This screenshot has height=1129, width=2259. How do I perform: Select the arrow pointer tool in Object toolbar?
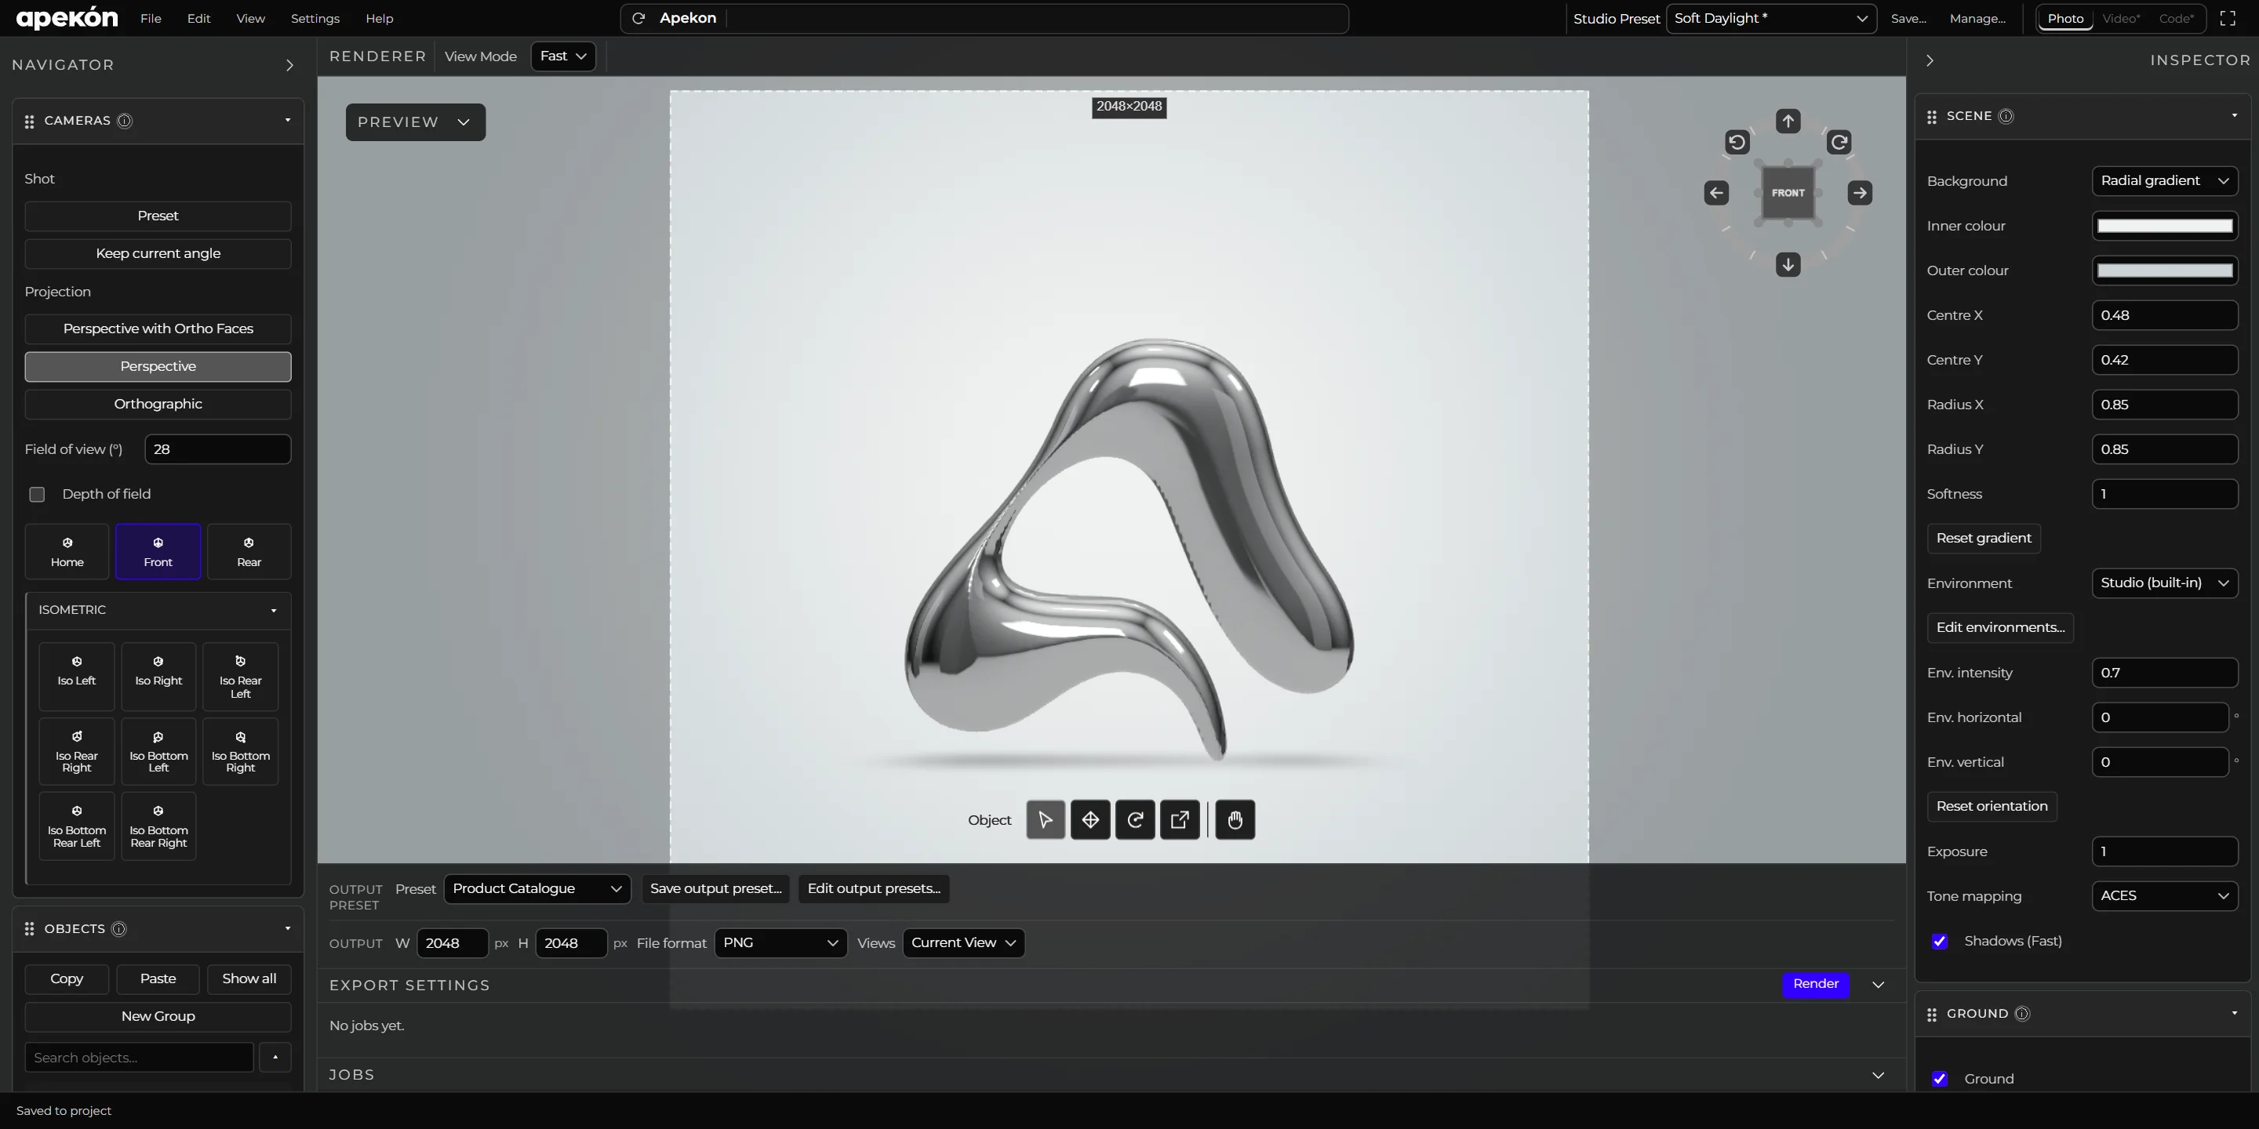(1046, 819)
